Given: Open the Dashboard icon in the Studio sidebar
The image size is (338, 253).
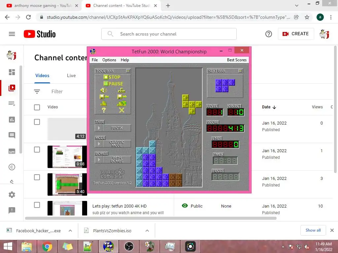Looking at the screenshot, I should pyautogui.click(x=12, y=72).
